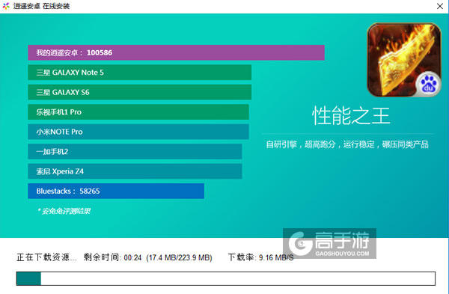Select the 索尼 Xperia Z4 bar
The image size is (449, 294).
pyautogui.click(x=135, y=171)
